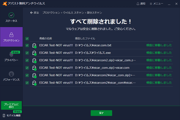
Task: Click threat icon for ウイルス.exe row
Action: (34, 53)
